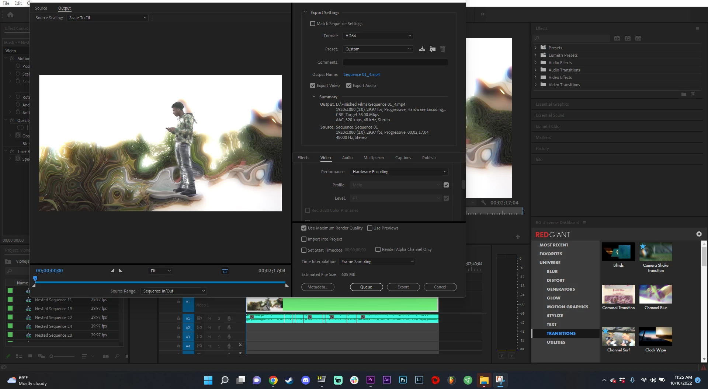Viewport: 708px width, 389px height.
Task: Switch project panel to Icon view
Action: pyautogui.click(x=30, y=356)
